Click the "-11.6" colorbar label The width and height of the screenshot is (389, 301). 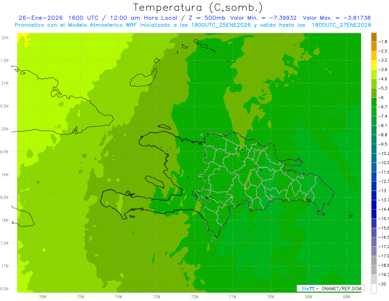[384, 172]
